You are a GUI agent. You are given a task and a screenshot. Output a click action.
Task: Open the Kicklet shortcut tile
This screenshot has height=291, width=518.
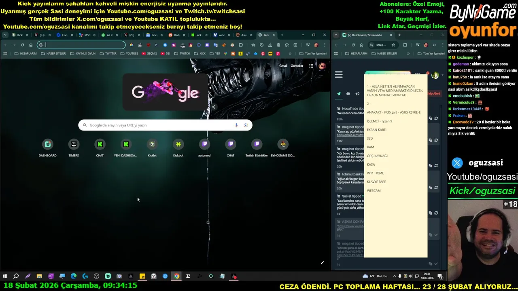click(x=152, y=148)
